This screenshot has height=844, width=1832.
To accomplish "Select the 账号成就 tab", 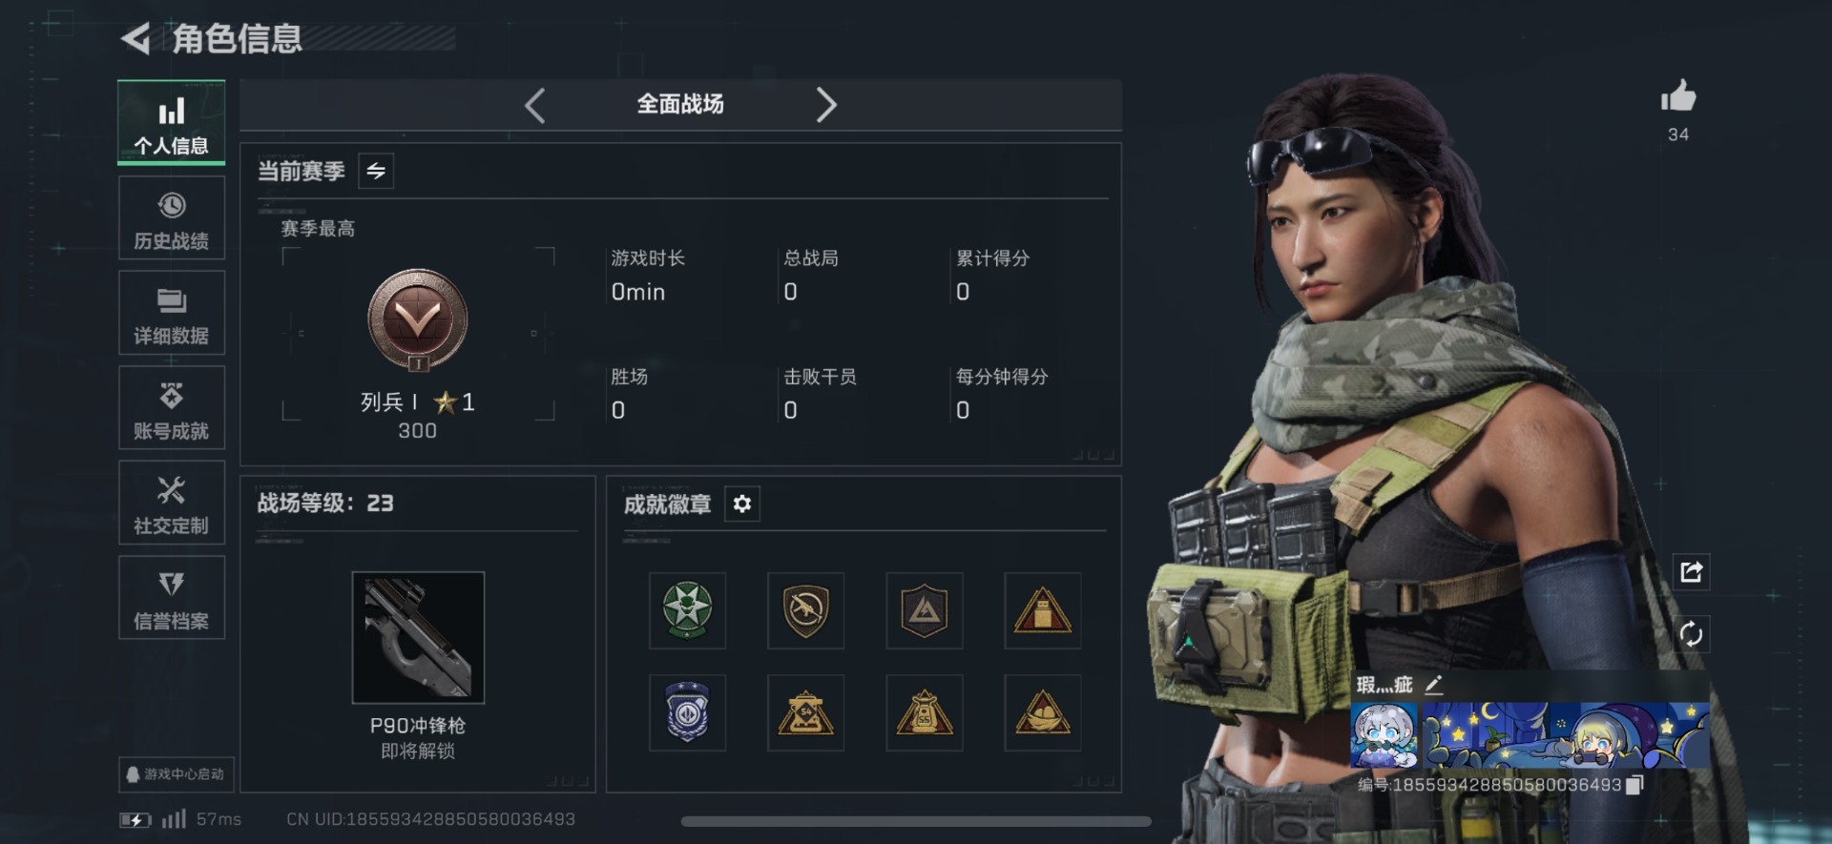I will pyautogui.click(x=172, y=408).
